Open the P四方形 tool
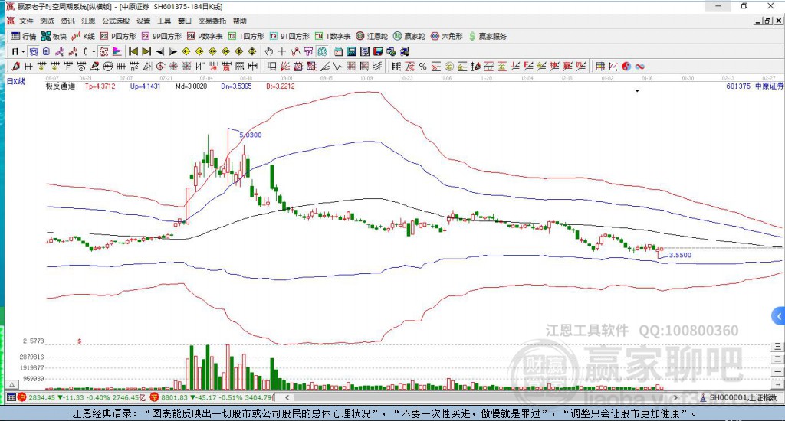This screenshot has width=785, height=421. click(118, 36)
